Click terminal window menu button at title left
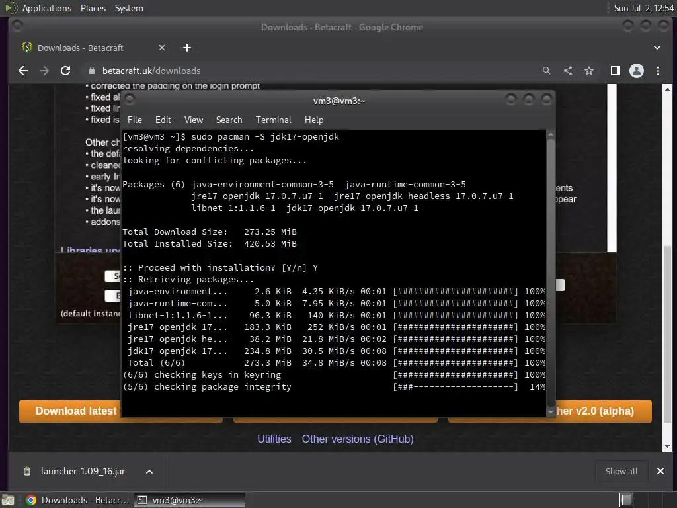The width and height of the screenshot is (677, 508). pos(130,101)
